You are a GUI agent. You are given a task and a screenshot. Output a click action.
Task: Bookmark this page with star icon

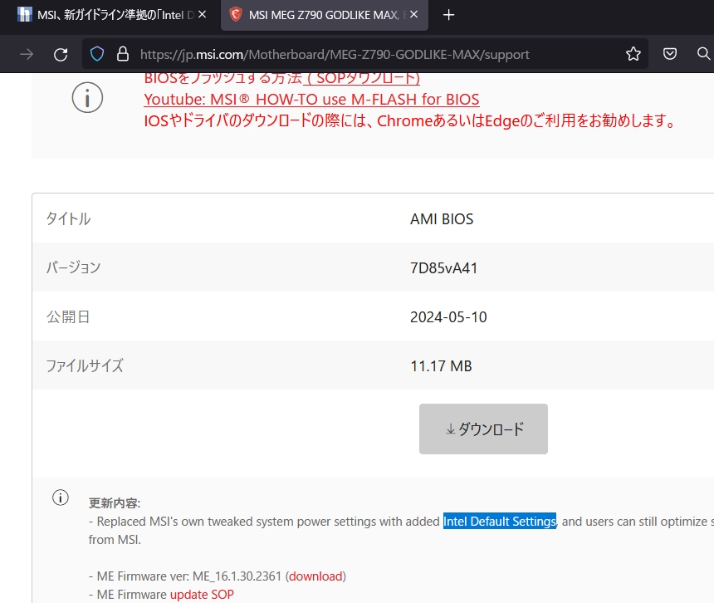[x=633, y=54]
